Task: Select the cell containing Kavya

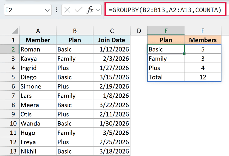Action: click(x=38, y=58)
